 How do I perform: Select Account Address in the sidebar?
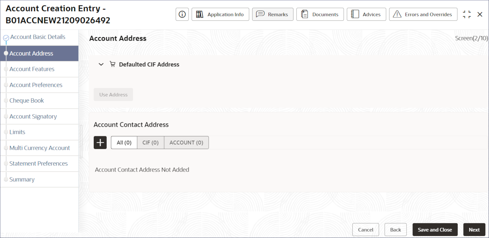pyautogui.click(x=39, y=53)
